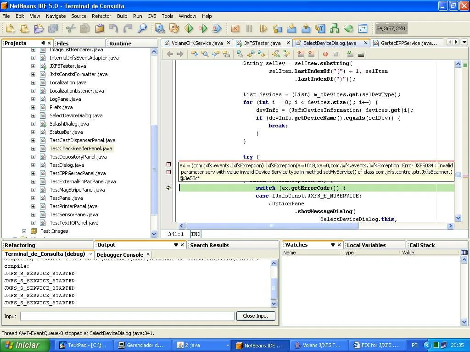The image size is (470, 352).
Task: Click the Find magnifier icon in toolbar
Action: click(x=142, y=28)
